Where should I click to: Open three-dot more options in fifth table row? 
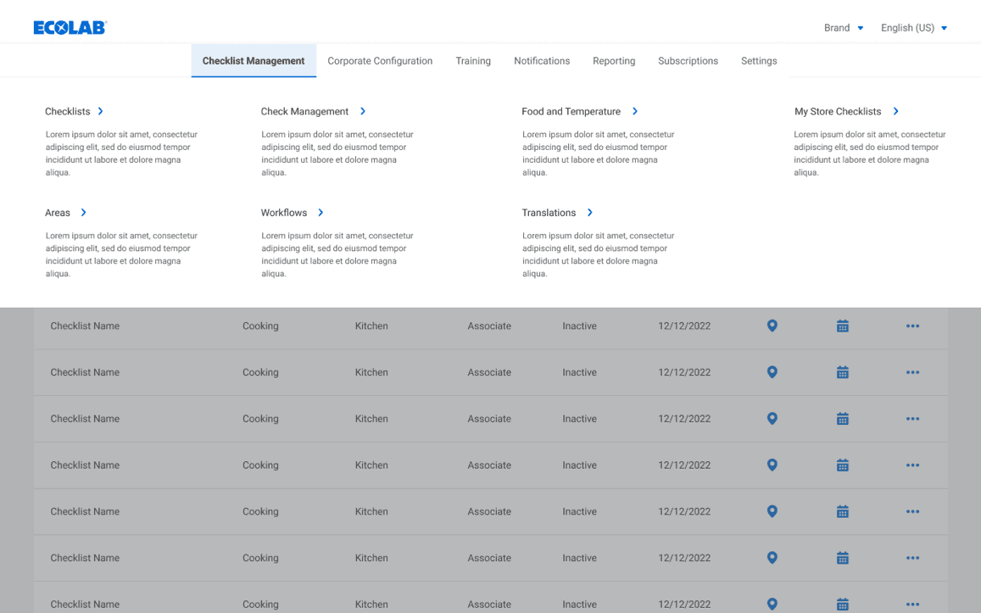(913, 511)
